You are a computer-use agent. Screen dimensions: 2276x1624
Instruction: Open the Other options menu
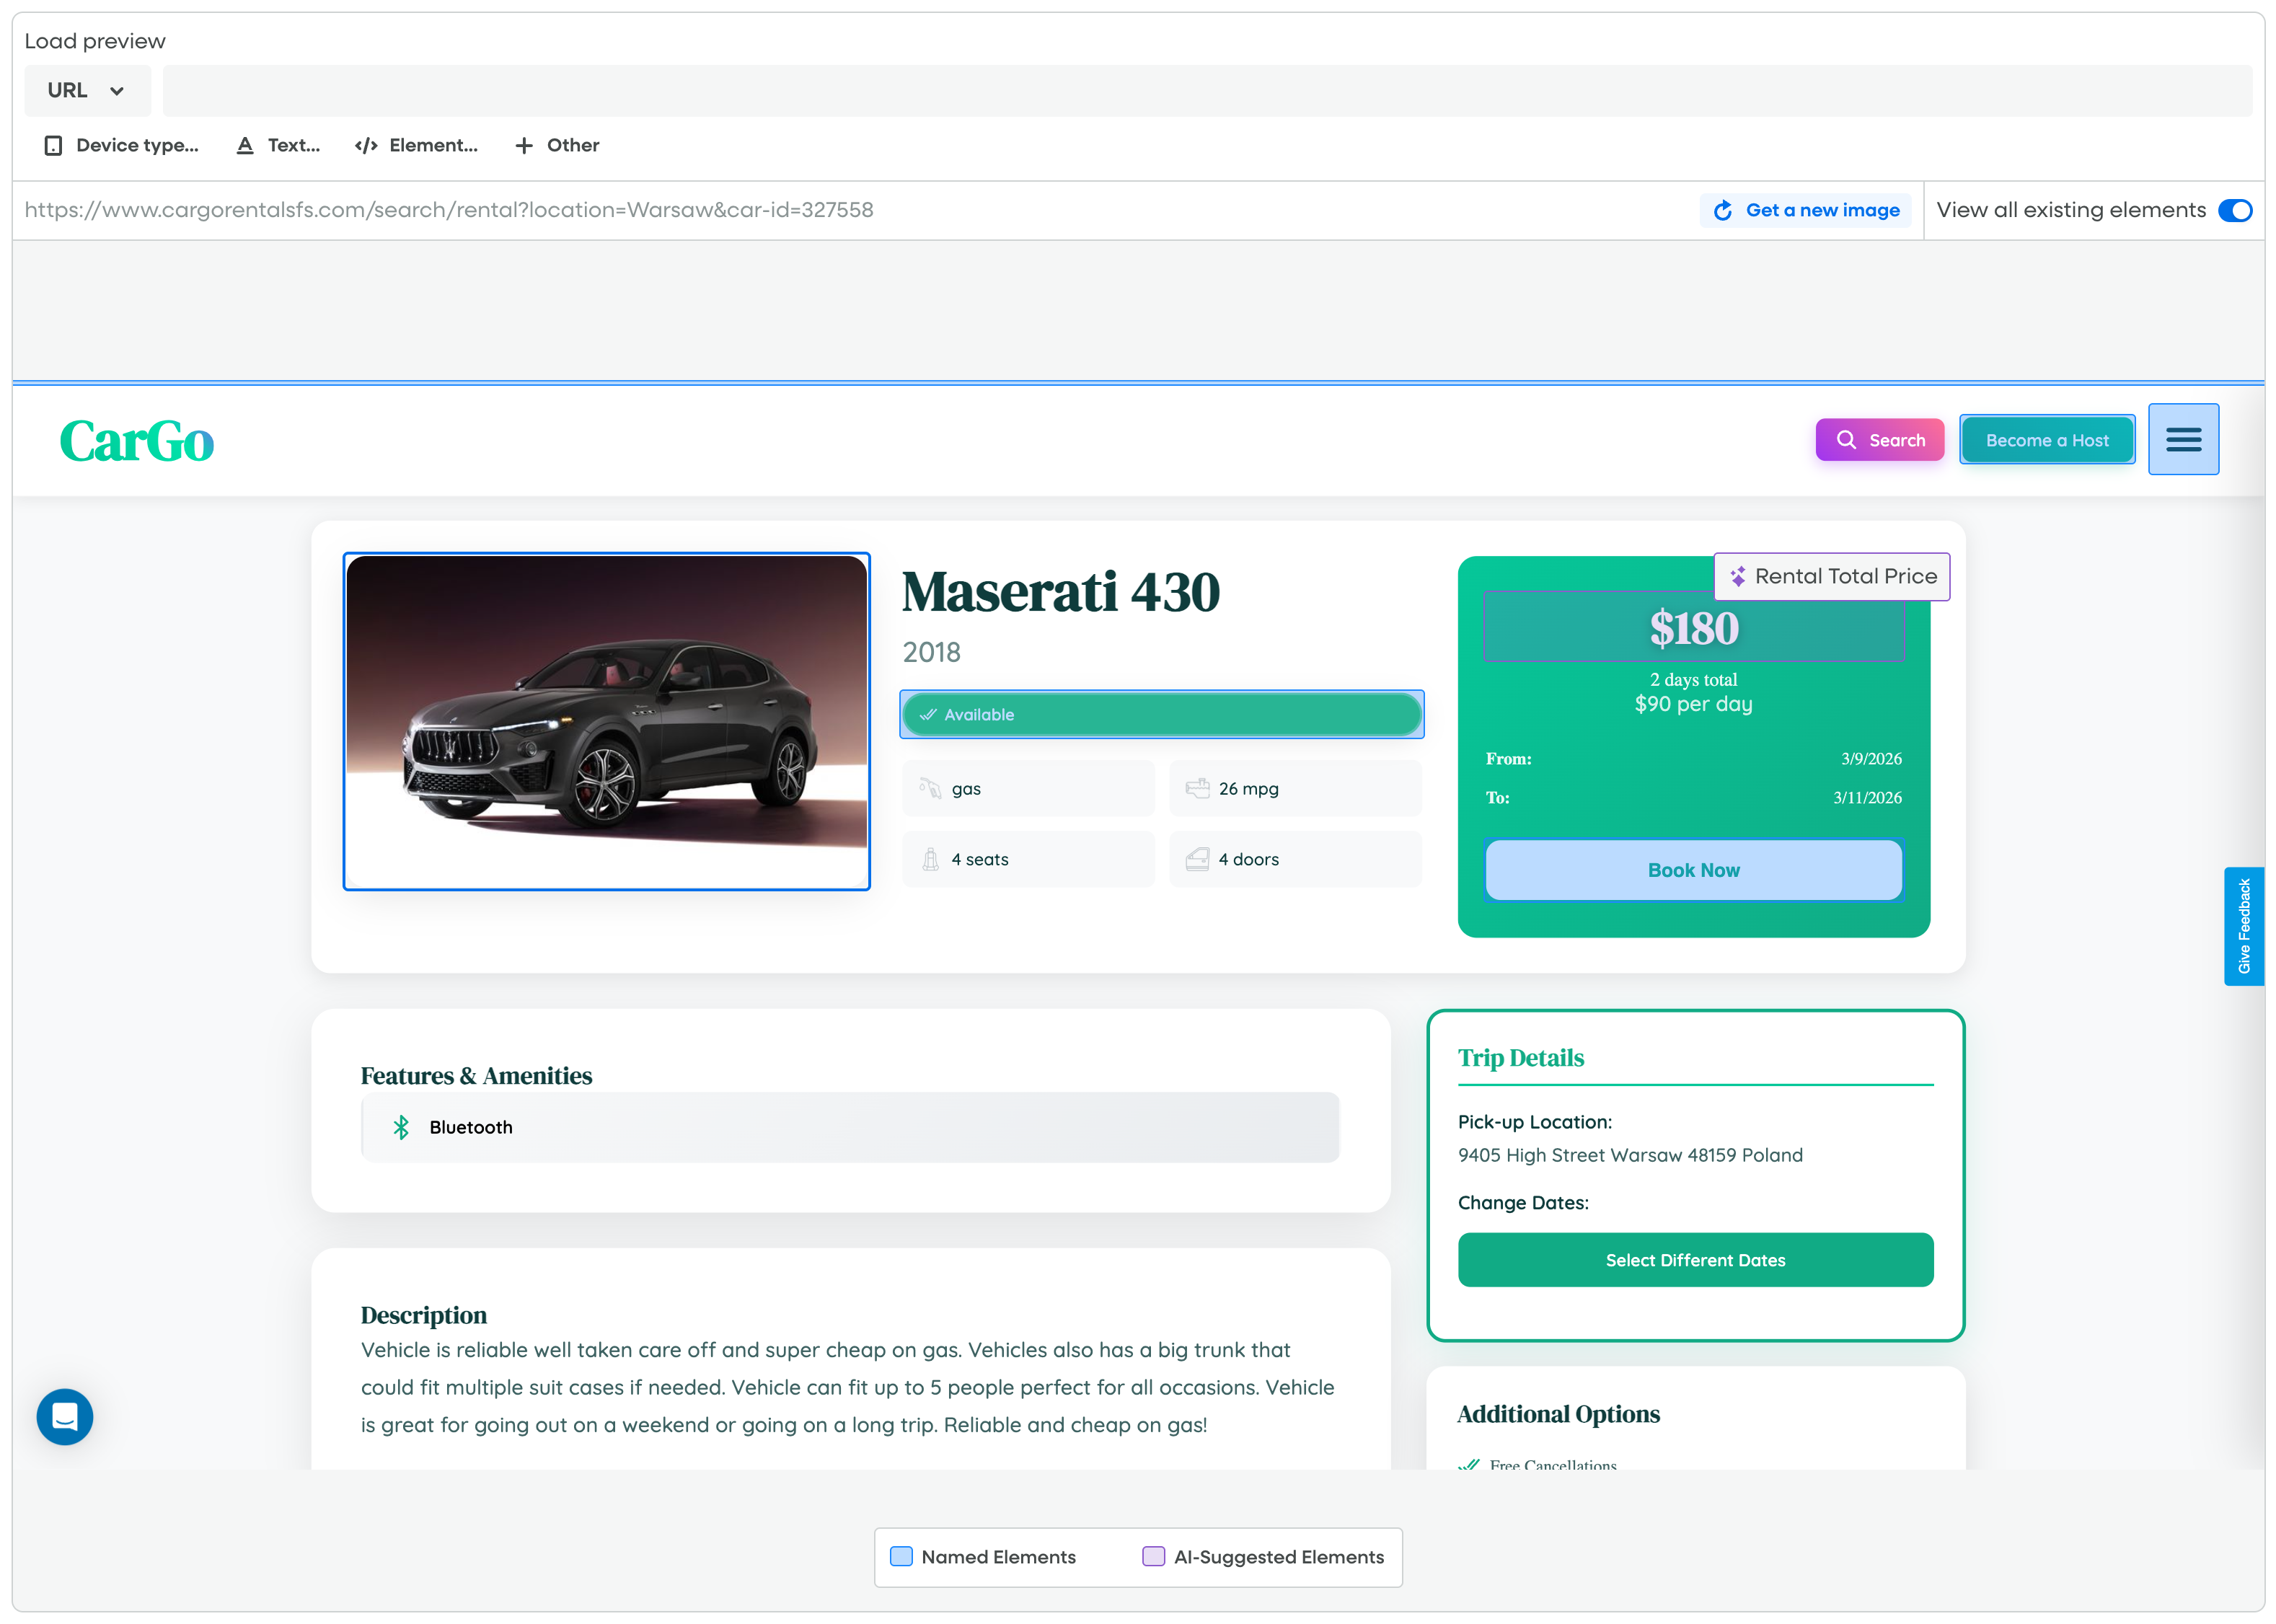click(557, 146)
